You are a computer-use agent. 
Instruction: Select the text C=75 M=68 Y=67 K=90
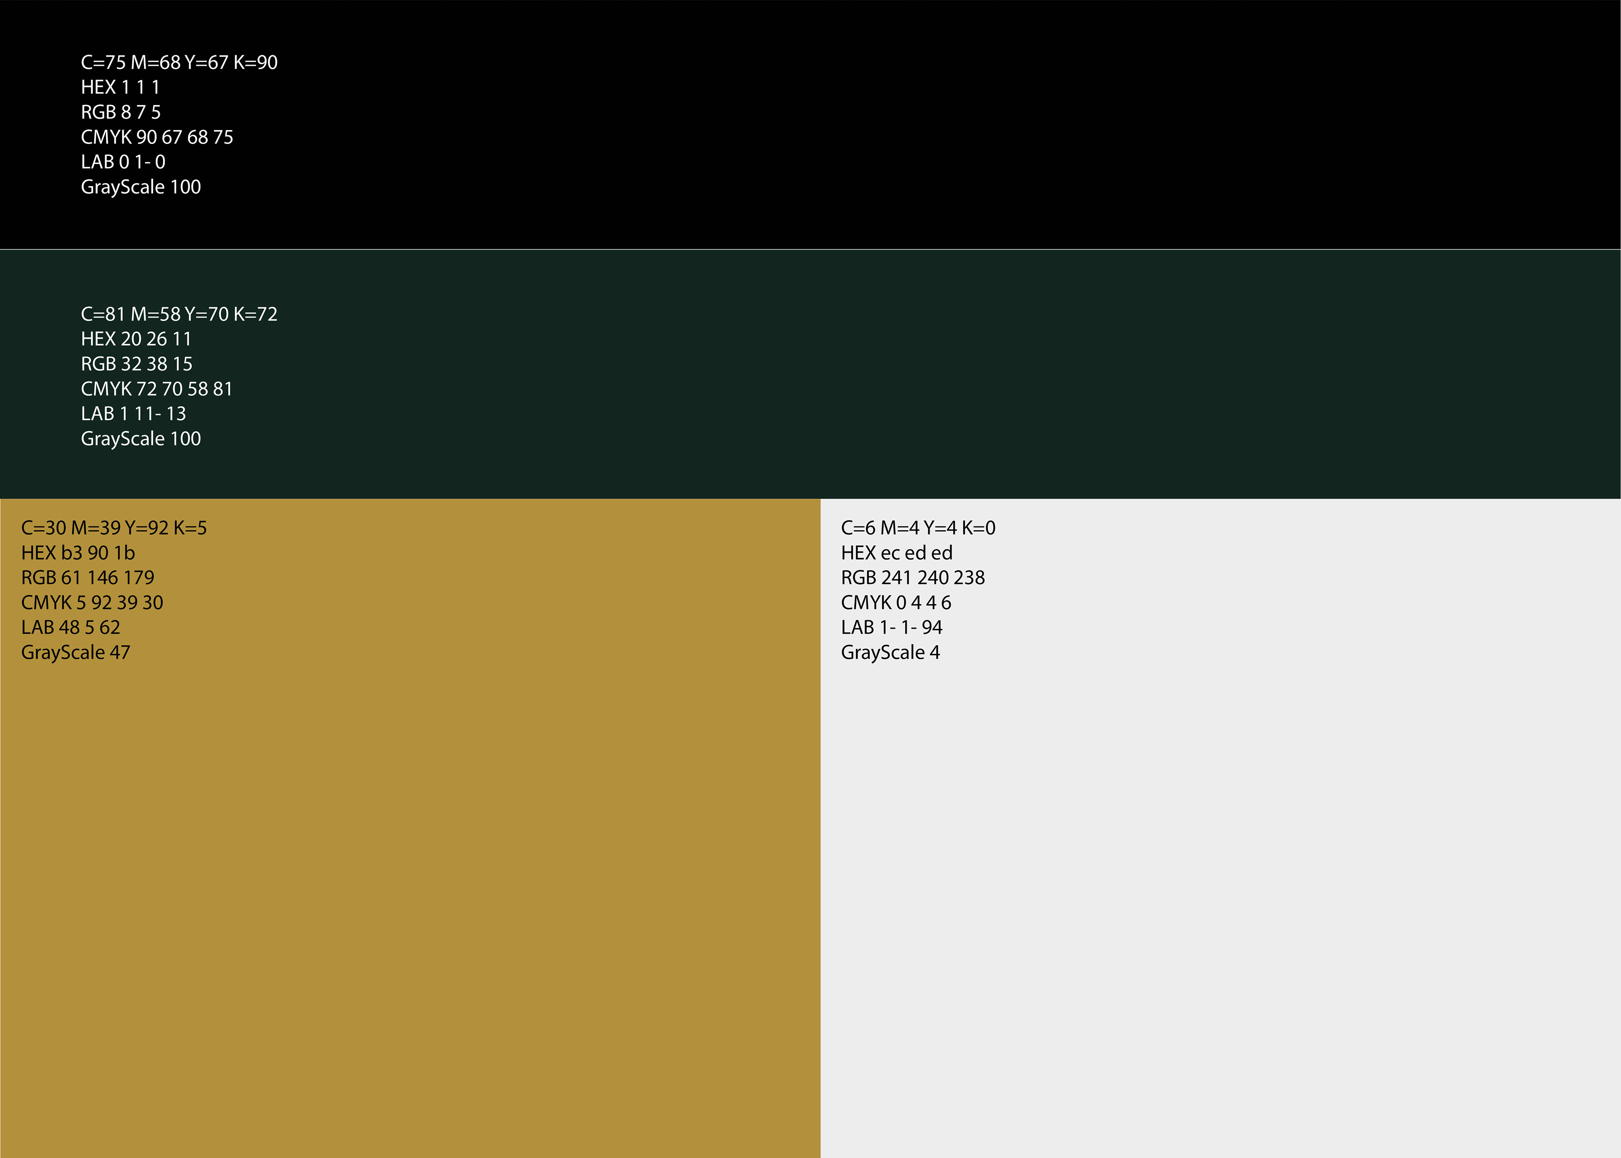[x=179, y=63]
